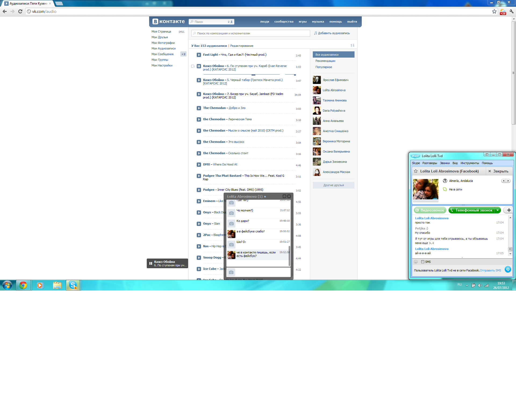This screenshot has height=403, width=516.
Task: Open Разговоры menu in Skype
Action: 429,163
